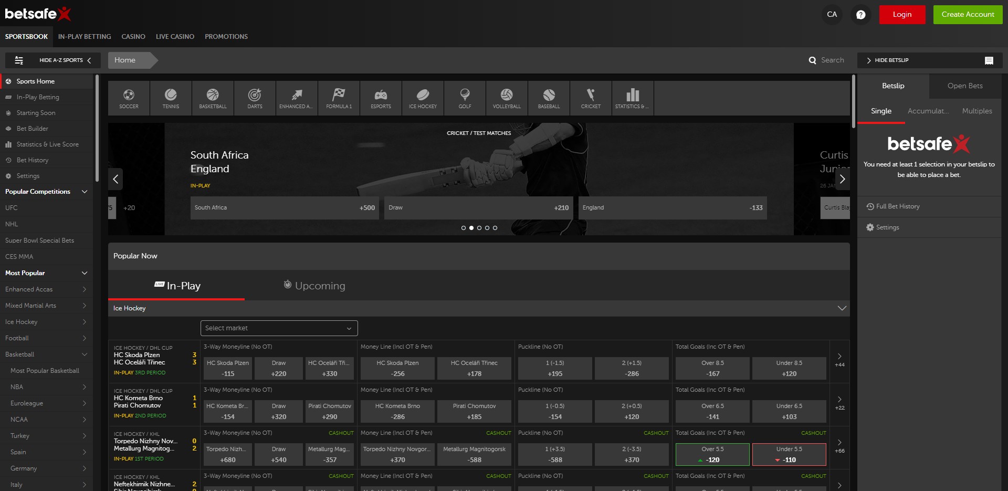The image size is (1008, 491).
Task: Open Full Bet History clock icon link
Action: pyautogui.click(x=893, y=206)
